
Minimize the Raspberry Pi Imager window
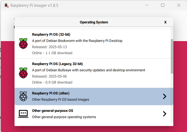point(147,5)
